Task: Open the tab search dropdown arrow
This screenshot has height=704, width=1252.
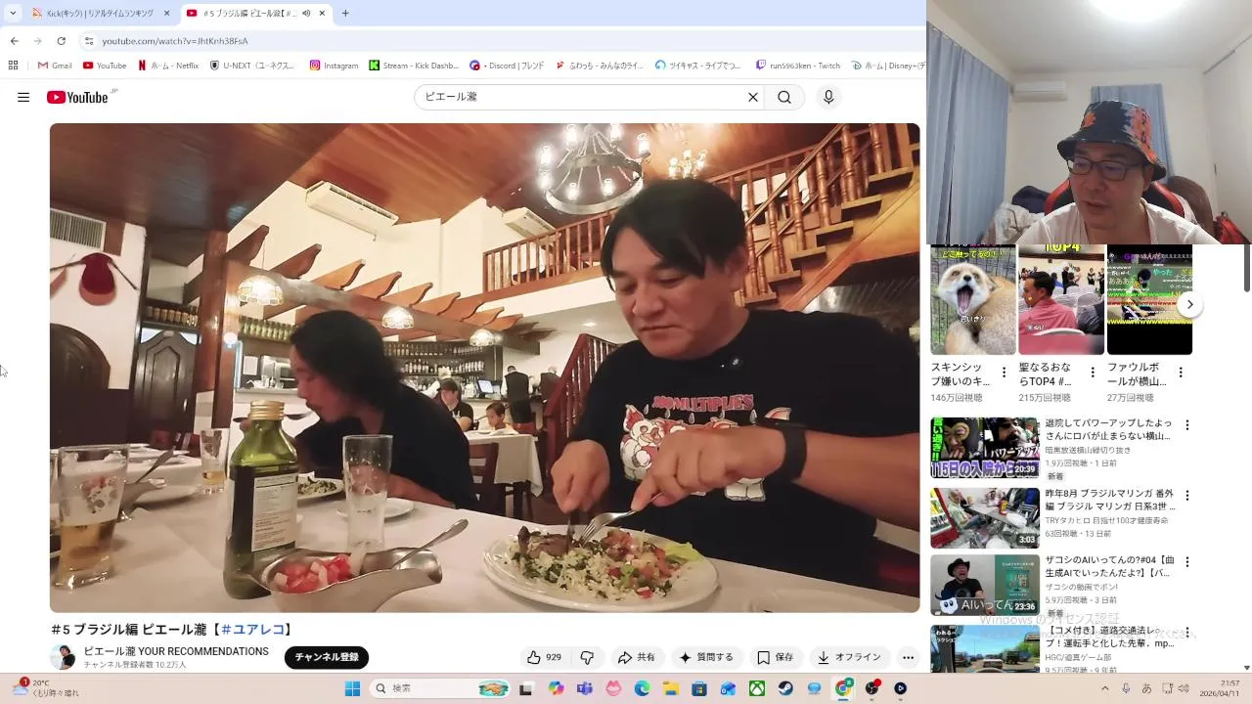Action: pos(13,13)
